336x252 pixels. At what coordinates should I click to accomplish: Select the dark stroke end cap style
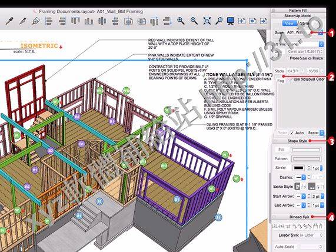(x=311, y=187)
